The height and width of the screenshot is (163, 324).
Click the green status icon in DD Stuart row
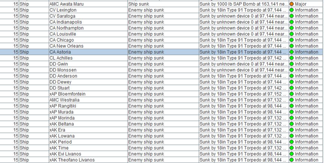click(291, 88)
